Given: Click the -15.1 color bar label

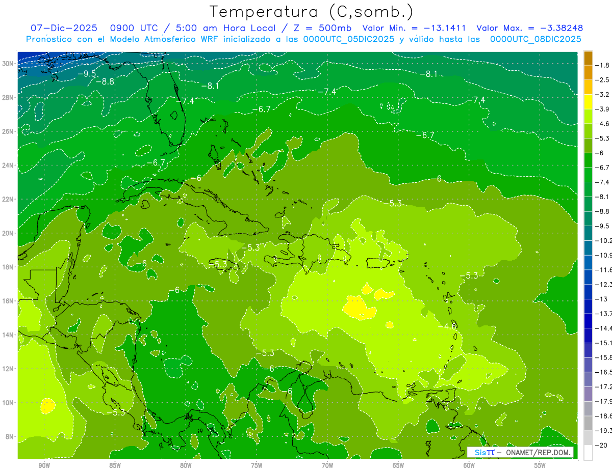Looking at the screenshot, I should tap(604, 343).
